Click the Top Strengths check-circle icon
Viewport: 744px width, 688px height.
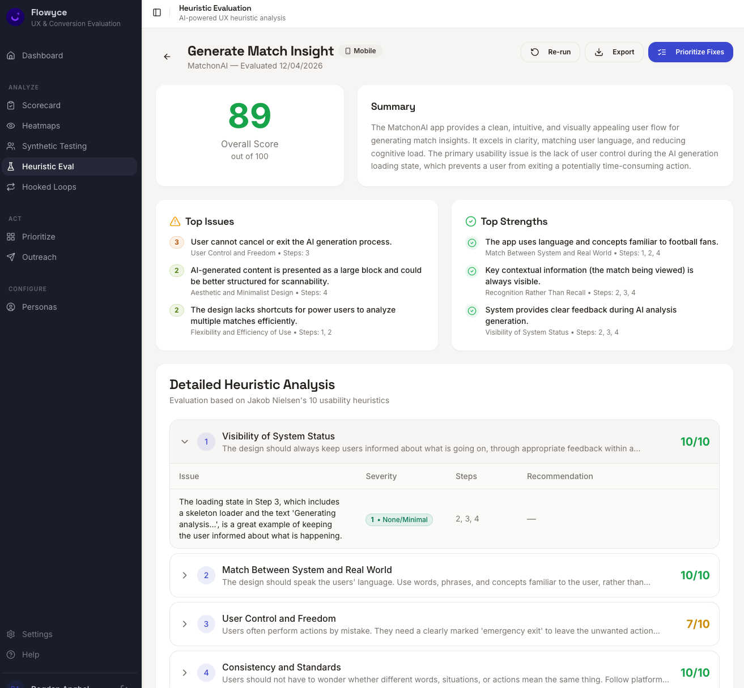(470, 221)
